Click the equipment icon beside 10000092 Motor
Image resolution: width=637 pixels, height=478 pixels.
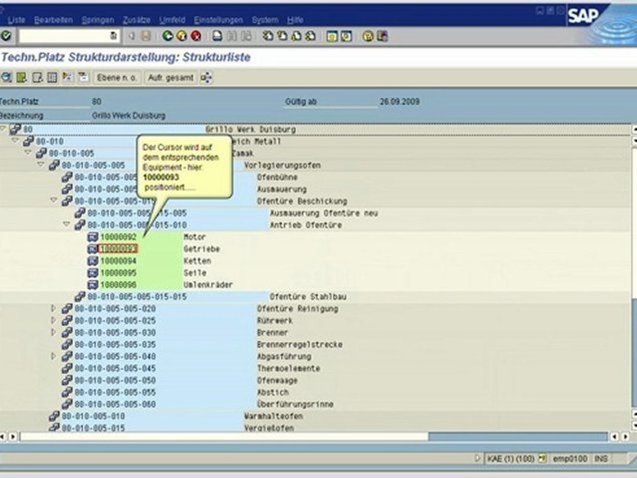click(x=93, y=237)
